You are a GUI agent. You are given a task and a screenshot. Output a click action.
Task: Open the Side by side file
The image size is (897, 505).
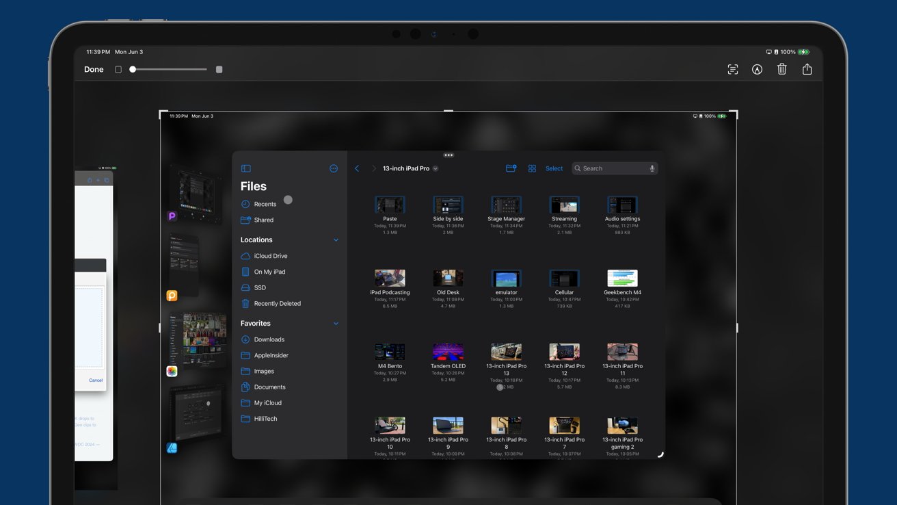(448, 205)
